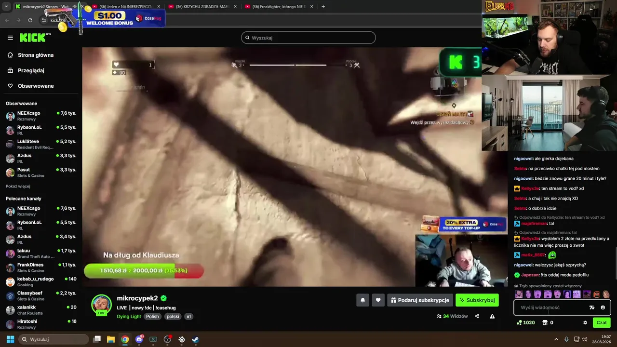Select the Polish language tag
This screenshot has height=347, width=617.
tap(152, 317)
